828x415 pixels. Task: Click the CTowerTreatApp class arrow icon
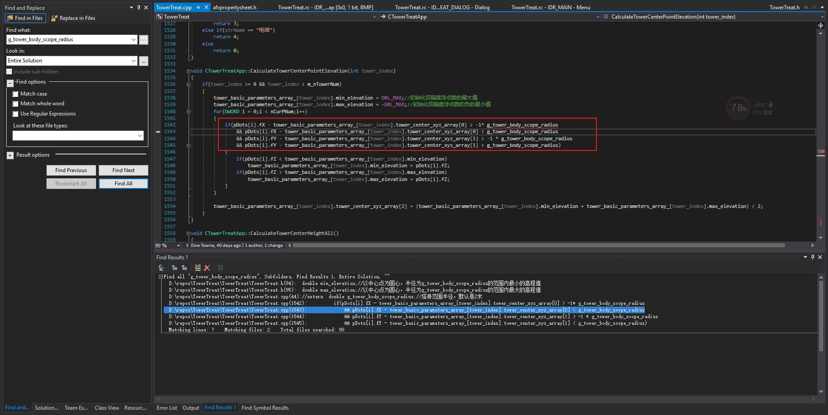tap(383, 17)
